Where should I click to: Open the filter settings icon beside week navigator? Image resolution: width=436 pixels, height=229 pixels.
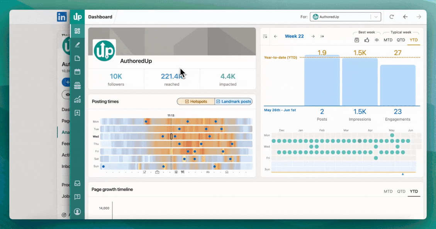tap(265, 36)
